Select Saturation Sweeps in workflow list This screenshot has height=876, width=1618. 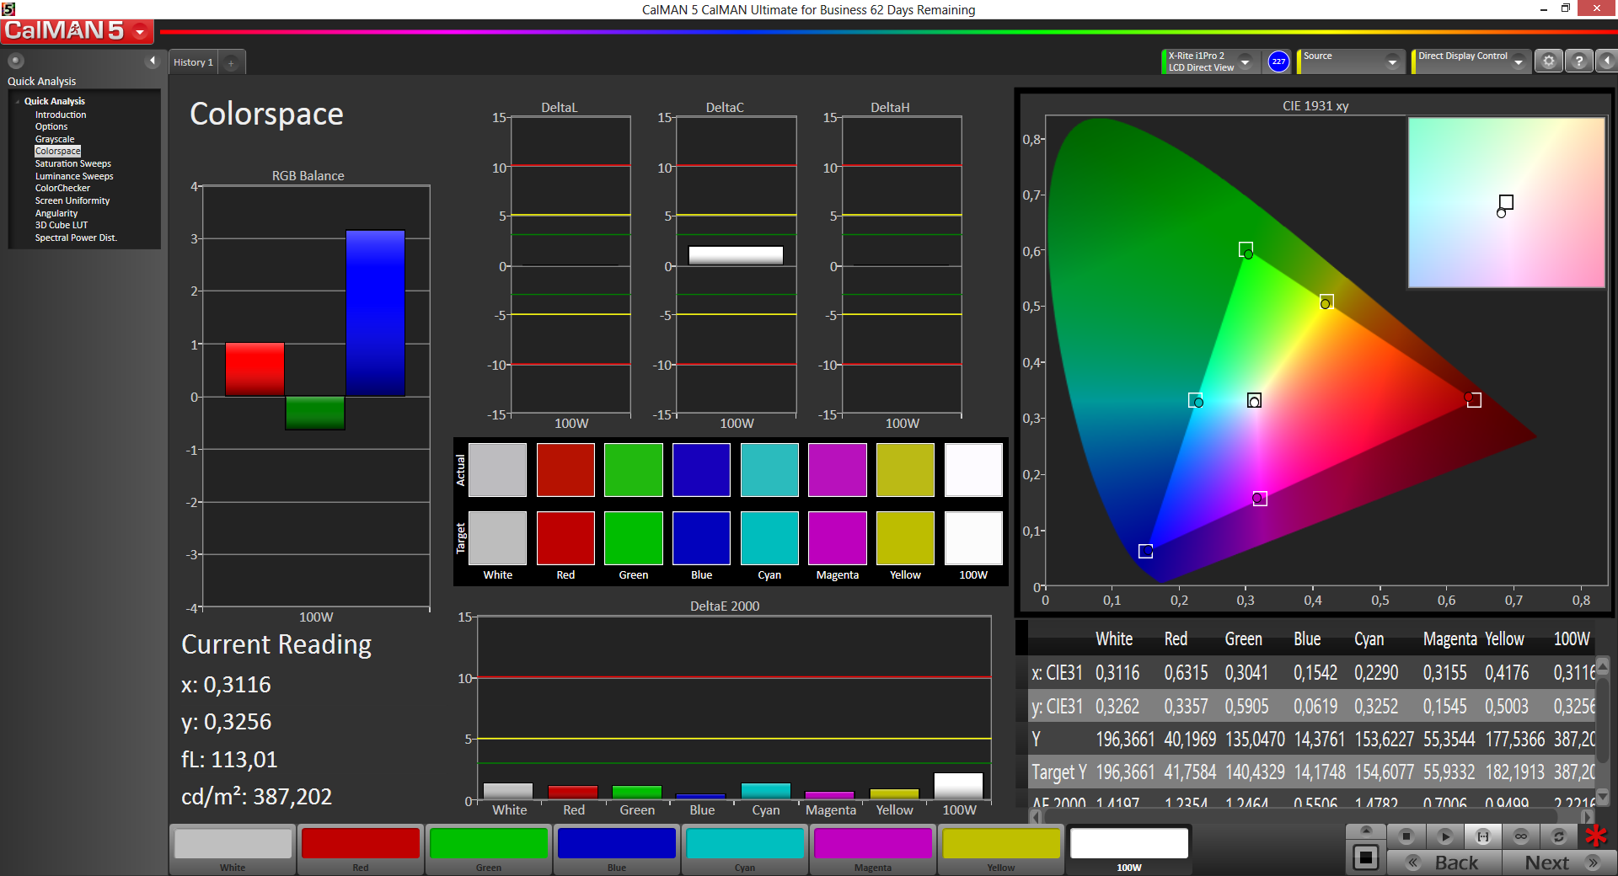(x=72, y=164)
